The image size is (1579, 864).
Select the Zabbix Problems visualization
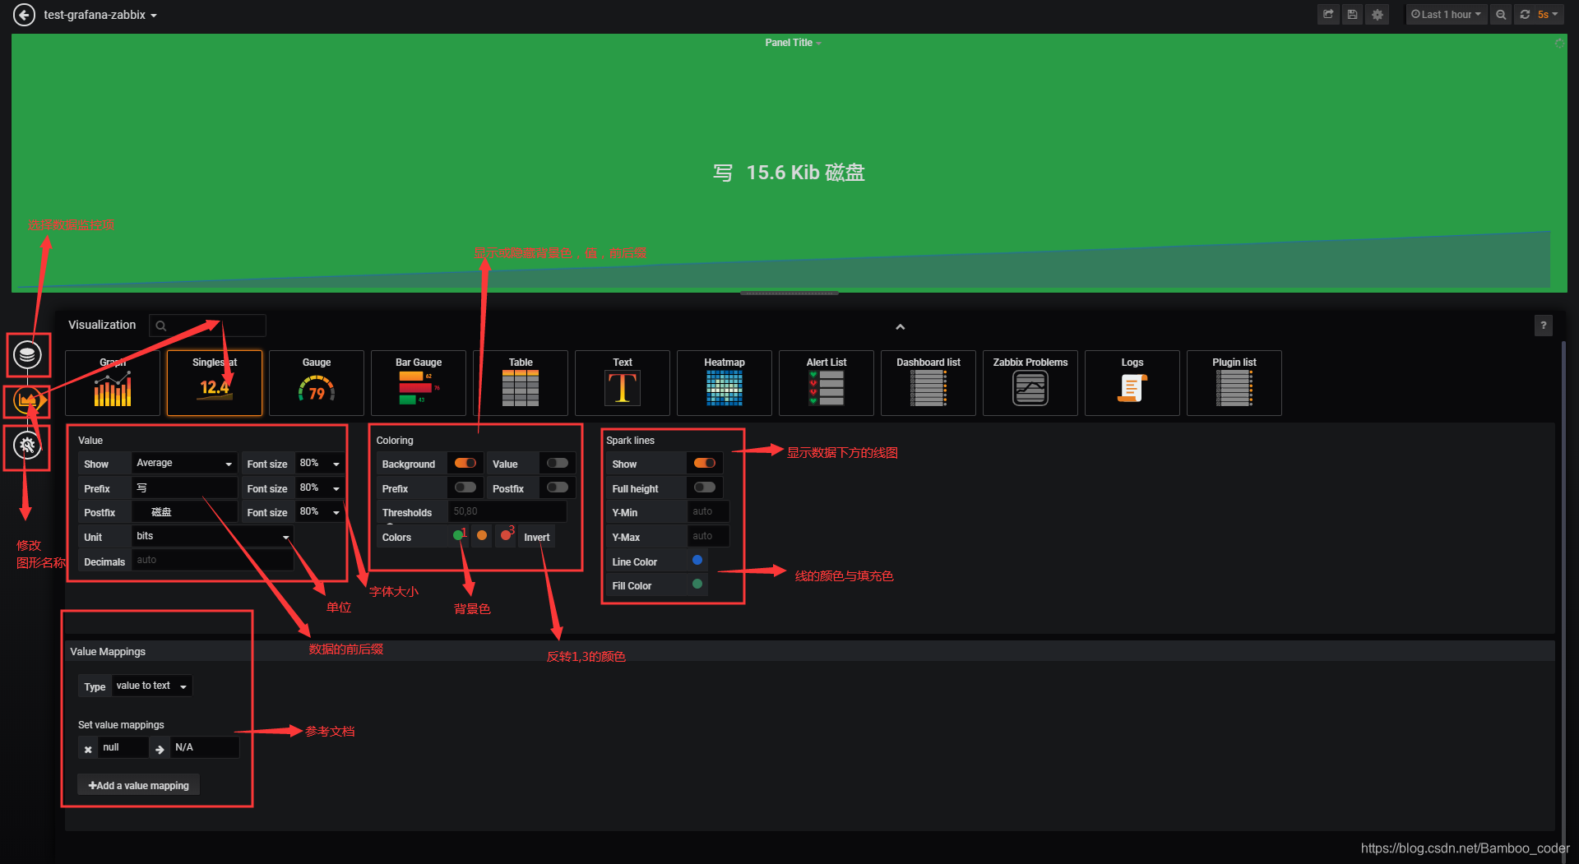(x=1030, y=383)
